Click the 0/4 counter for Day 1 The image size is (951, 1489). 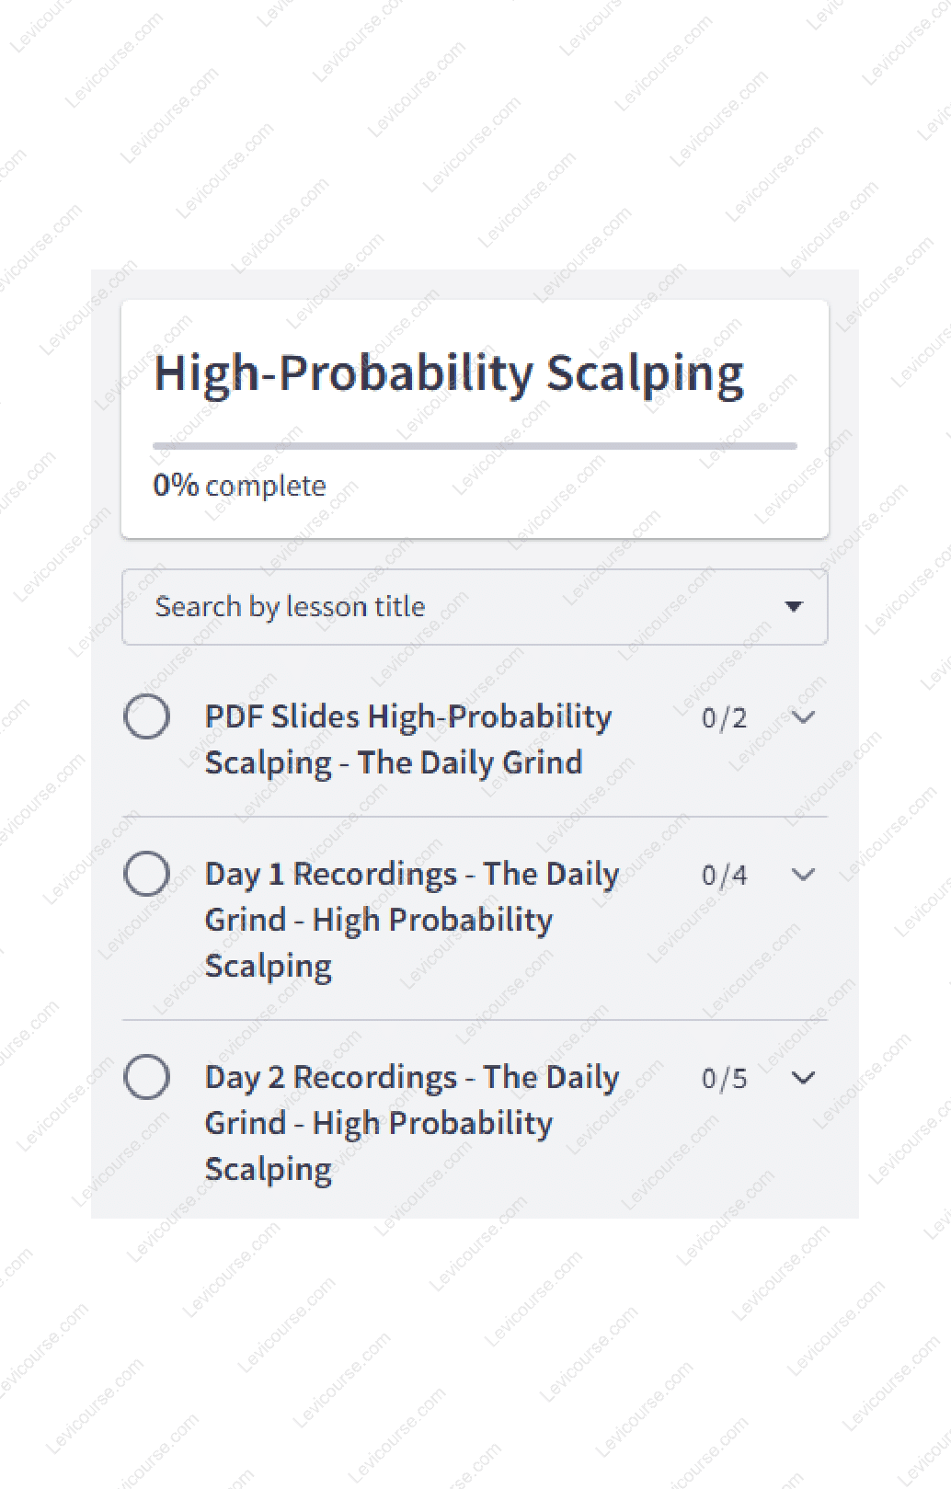725,875
